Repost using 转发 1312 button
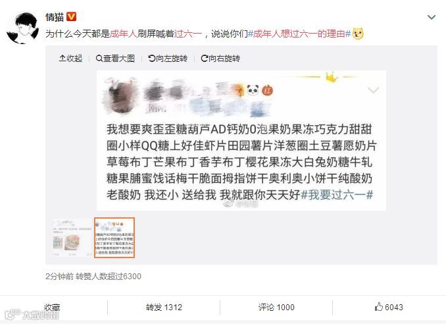Screen dimensions: 446x324 click(164, 307)
